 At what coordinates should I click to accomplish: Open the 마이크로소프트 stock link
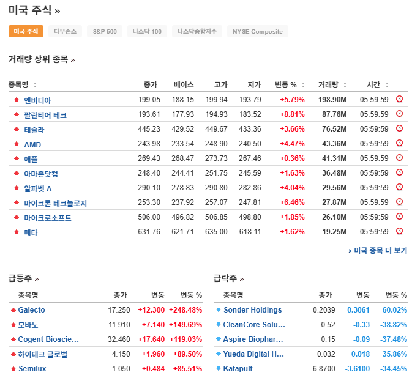coord(48,218)
